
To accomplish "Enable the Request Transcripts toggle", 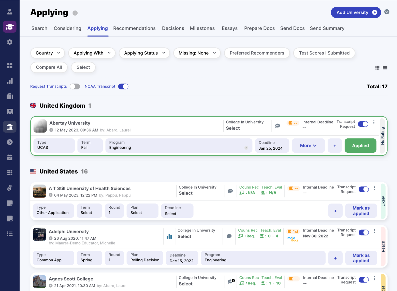I will (75, 87).
